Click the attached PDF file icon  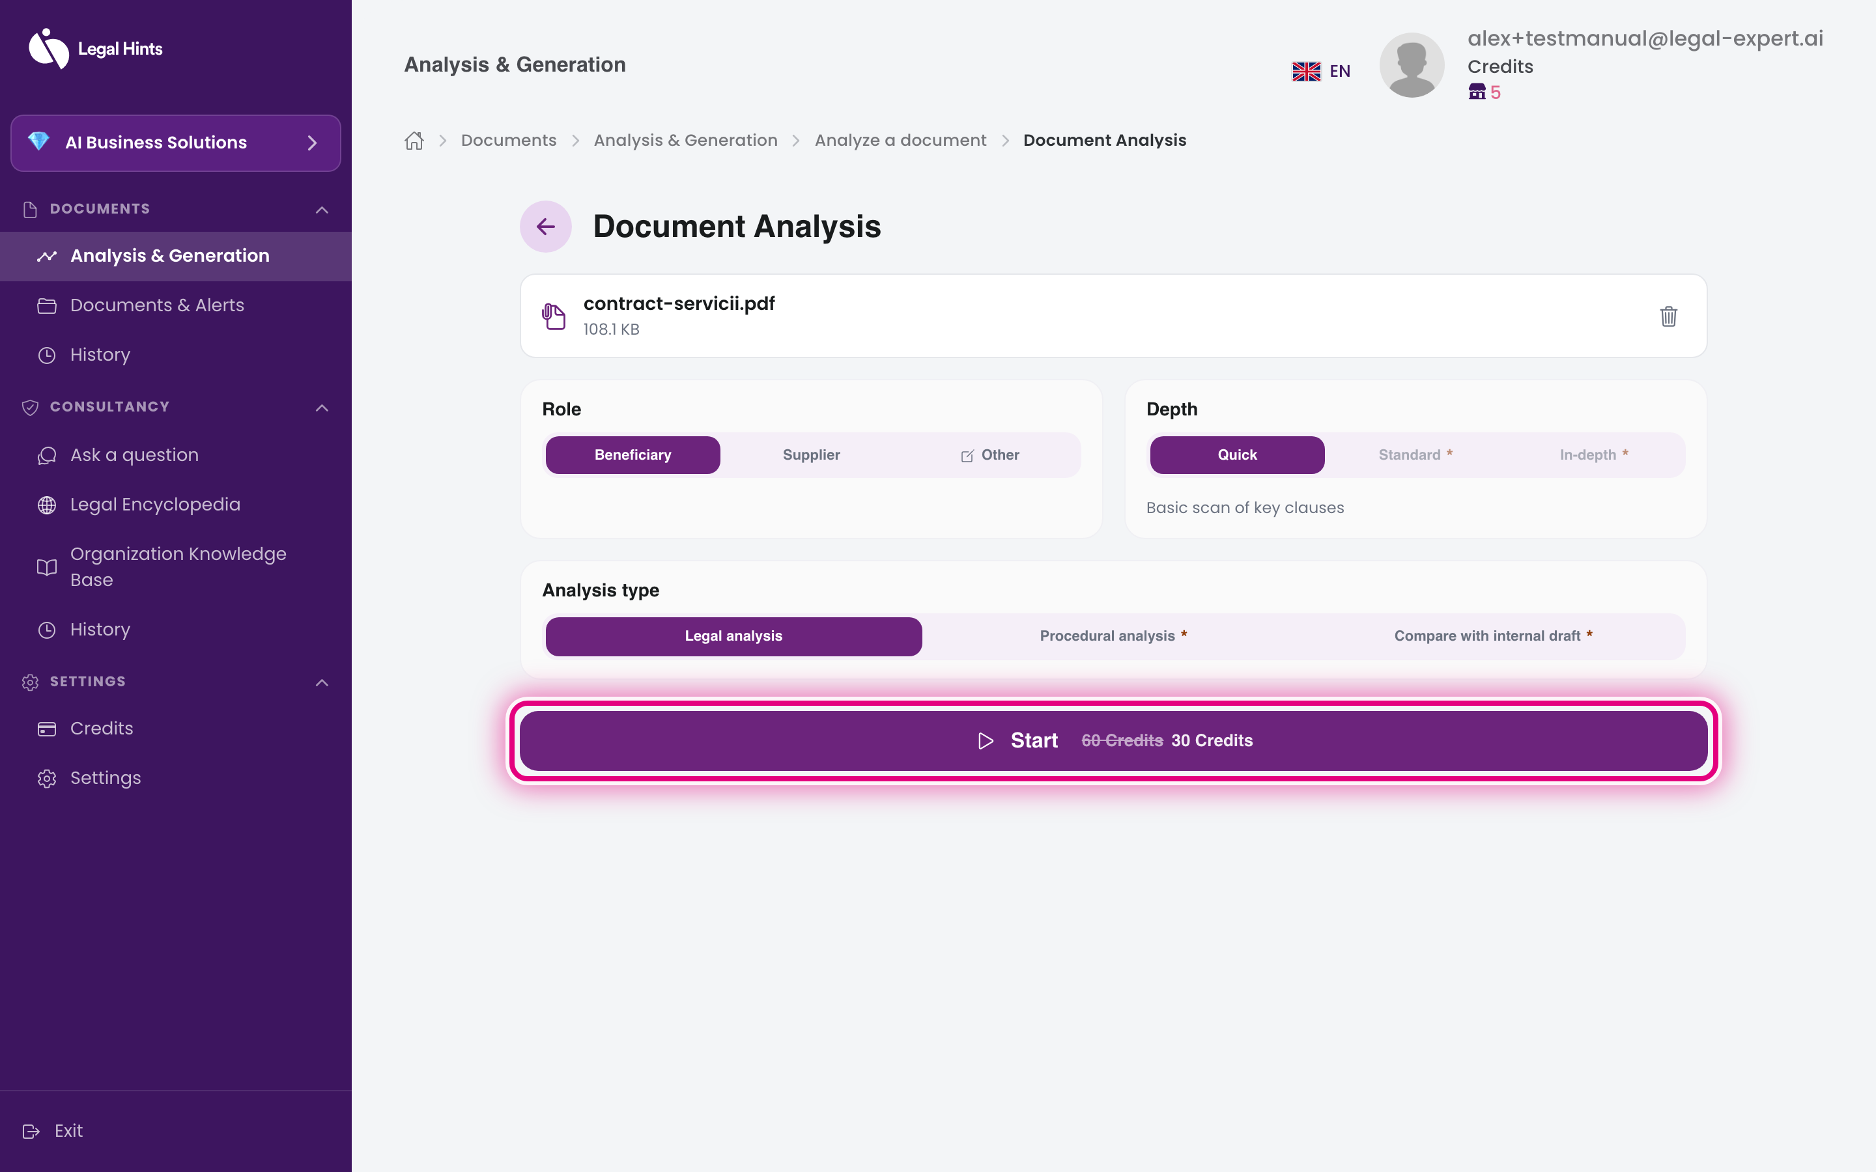coord(554,316)
